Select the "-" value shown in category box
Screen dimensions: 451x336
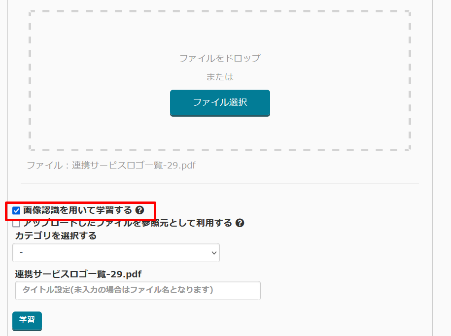pyautogui.click(x=21, y=252)
